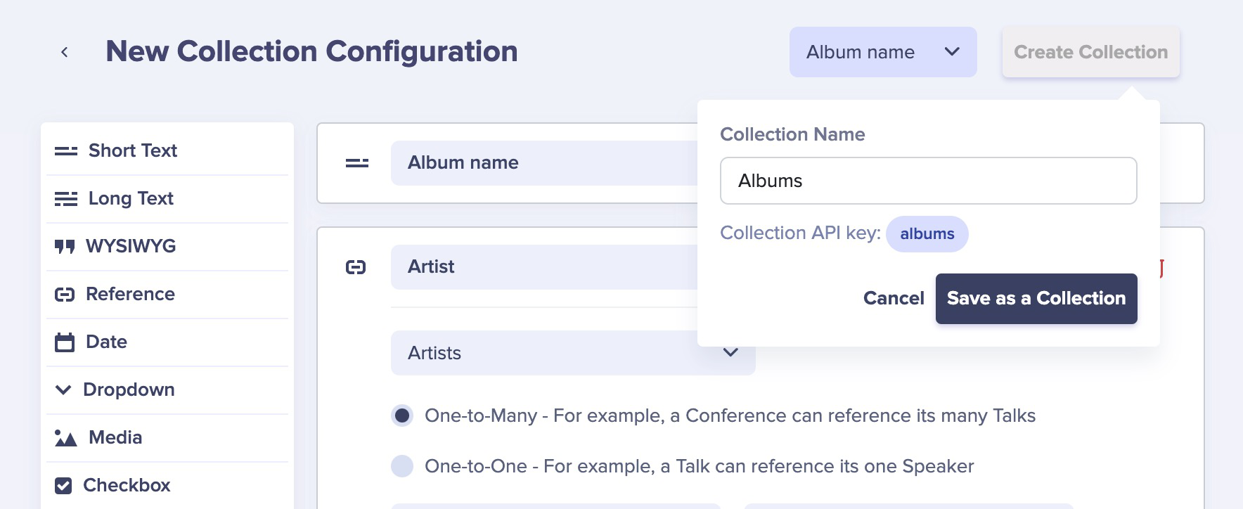Select the One-to-One radio option

point(402,466)
